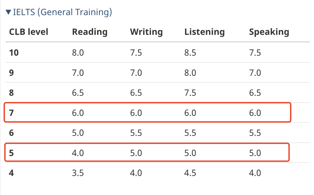The height and width of the screenshot is (195, 314).
Task: Click highlighted CLB level 7 label
Action: pos(11,113)
